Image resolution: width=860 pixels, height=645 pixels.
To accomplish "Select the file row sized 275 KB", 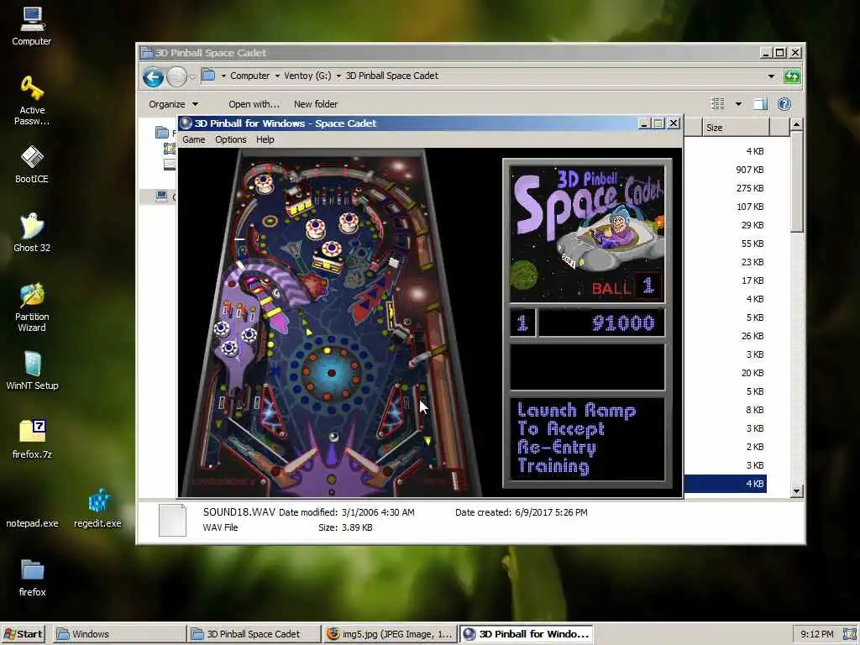I will 725,188.
